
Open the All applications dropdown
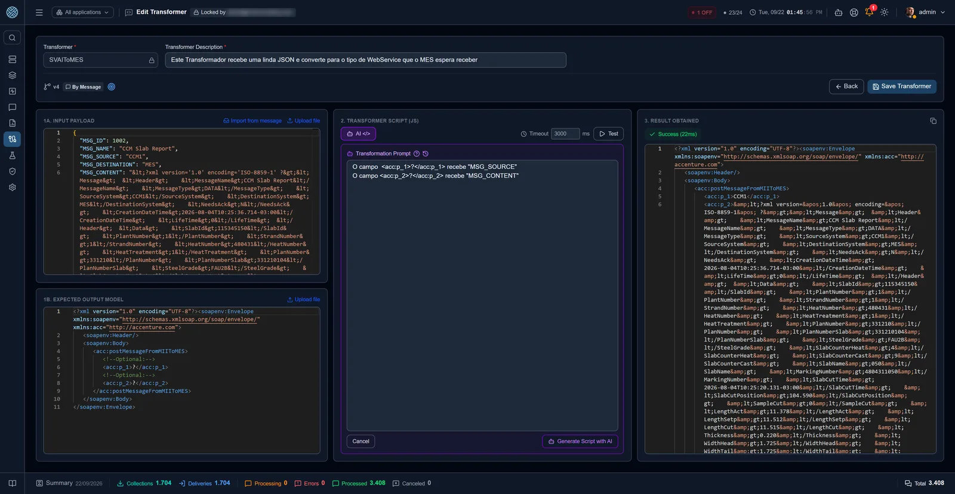tap(83, 12)
